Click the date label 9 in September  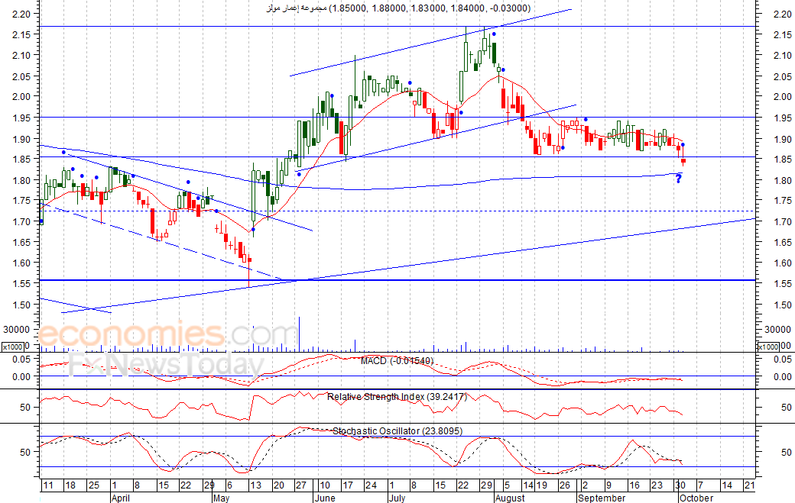[x=608, y=485]
